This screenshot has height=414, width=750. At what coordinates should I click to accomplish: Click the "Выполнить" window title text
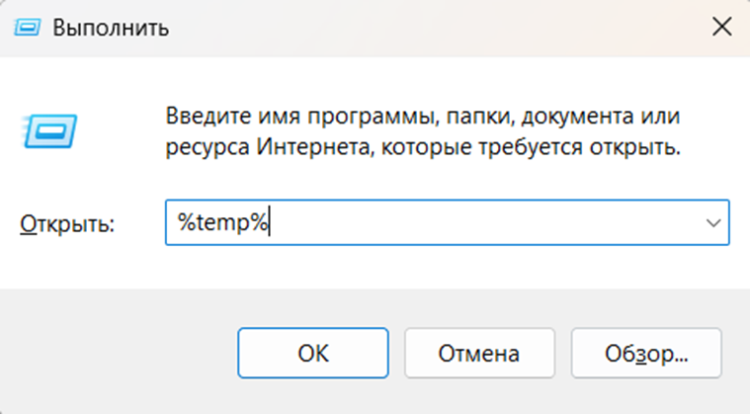(111, 28)
